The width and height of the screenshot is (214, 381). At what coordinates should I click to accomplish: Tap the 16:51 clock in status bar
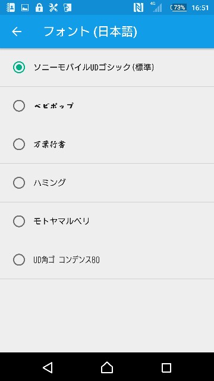tap(200, 8)
